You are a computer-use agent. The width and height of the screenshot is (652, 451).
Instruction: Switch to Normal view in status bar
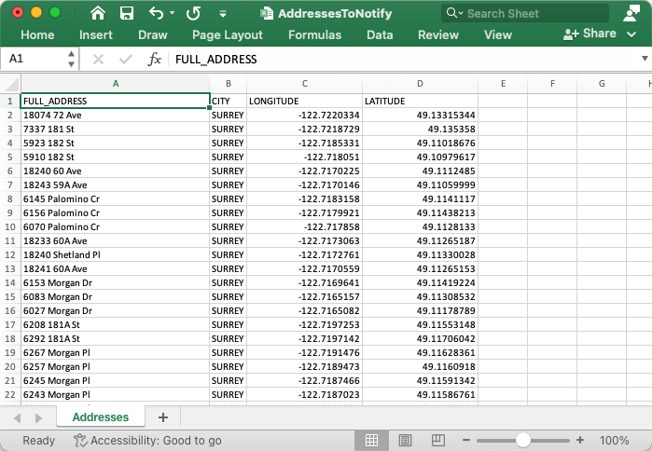point(371,440)
